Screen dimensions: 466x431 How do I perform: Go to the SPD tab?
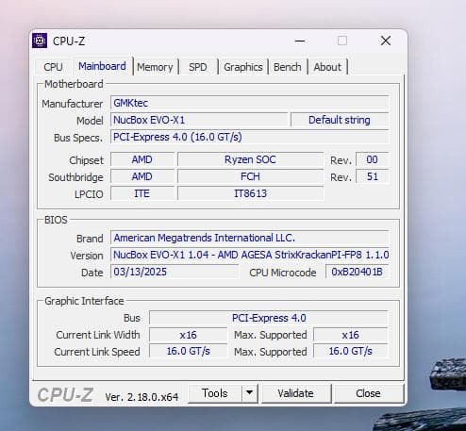coord(198,67)
